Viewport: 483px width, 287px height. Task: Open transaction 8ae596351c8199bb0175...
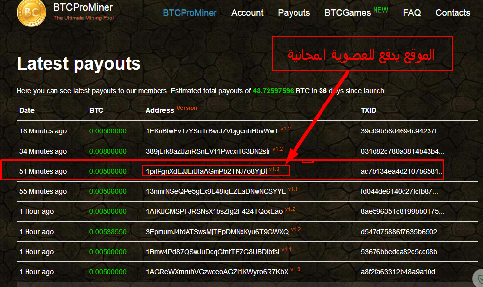coord(402,211)
